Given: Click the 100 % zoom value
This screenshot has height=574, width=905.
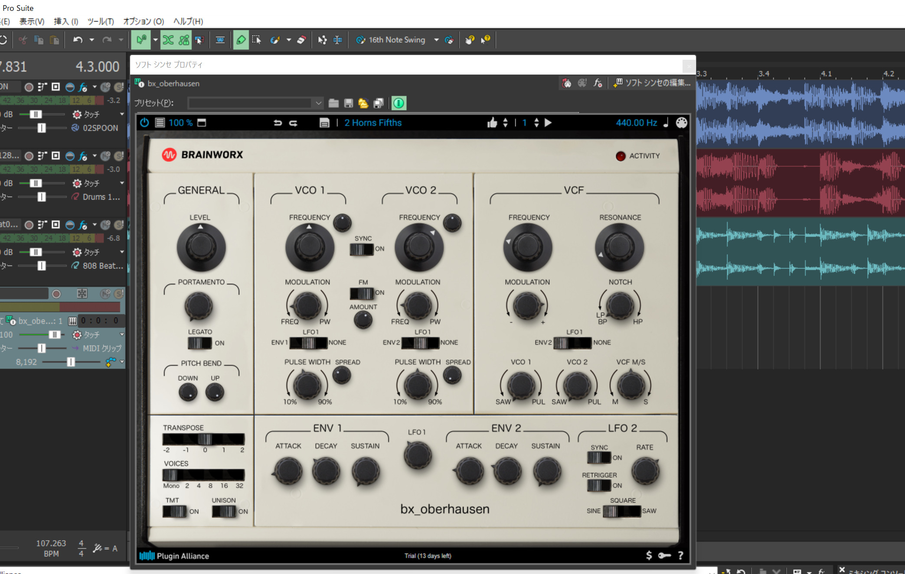Looking at the screenshot, I should coord(180,123).
